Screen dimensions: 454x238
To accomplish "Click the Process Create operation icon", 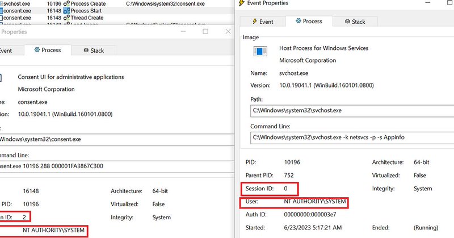I will click(66, 4).
